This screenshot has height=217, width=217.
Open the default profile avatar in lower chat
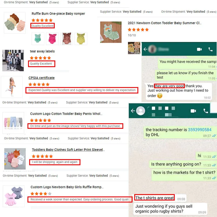141,111
